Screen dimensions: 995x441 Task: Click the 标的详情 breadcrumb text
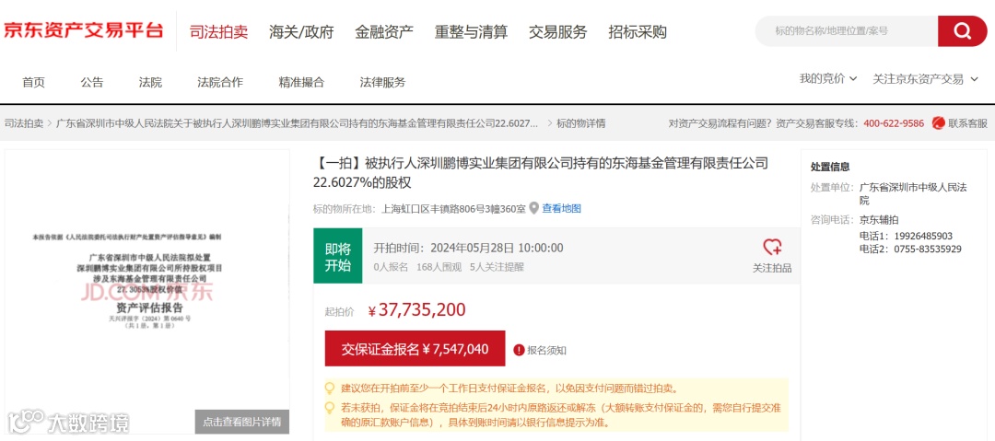pos(580,123)
